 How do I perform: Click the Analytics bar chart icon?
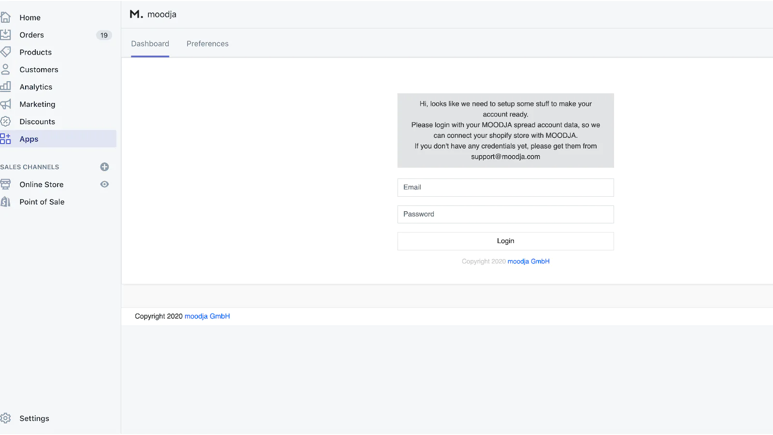(x=5, y=87)
